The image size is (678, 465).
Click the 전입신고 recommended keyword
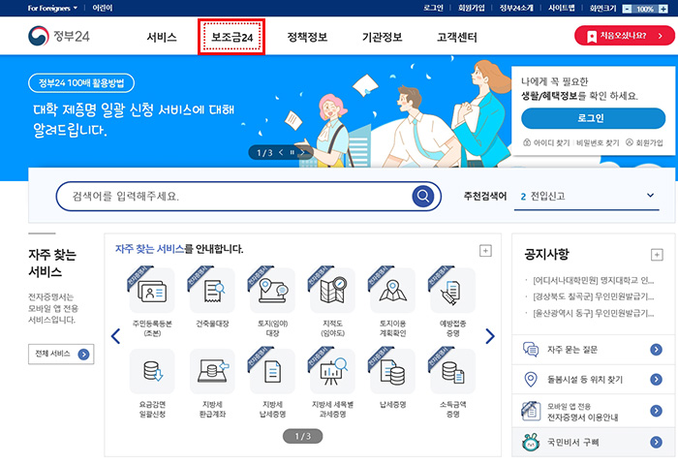tap(548, 196)
